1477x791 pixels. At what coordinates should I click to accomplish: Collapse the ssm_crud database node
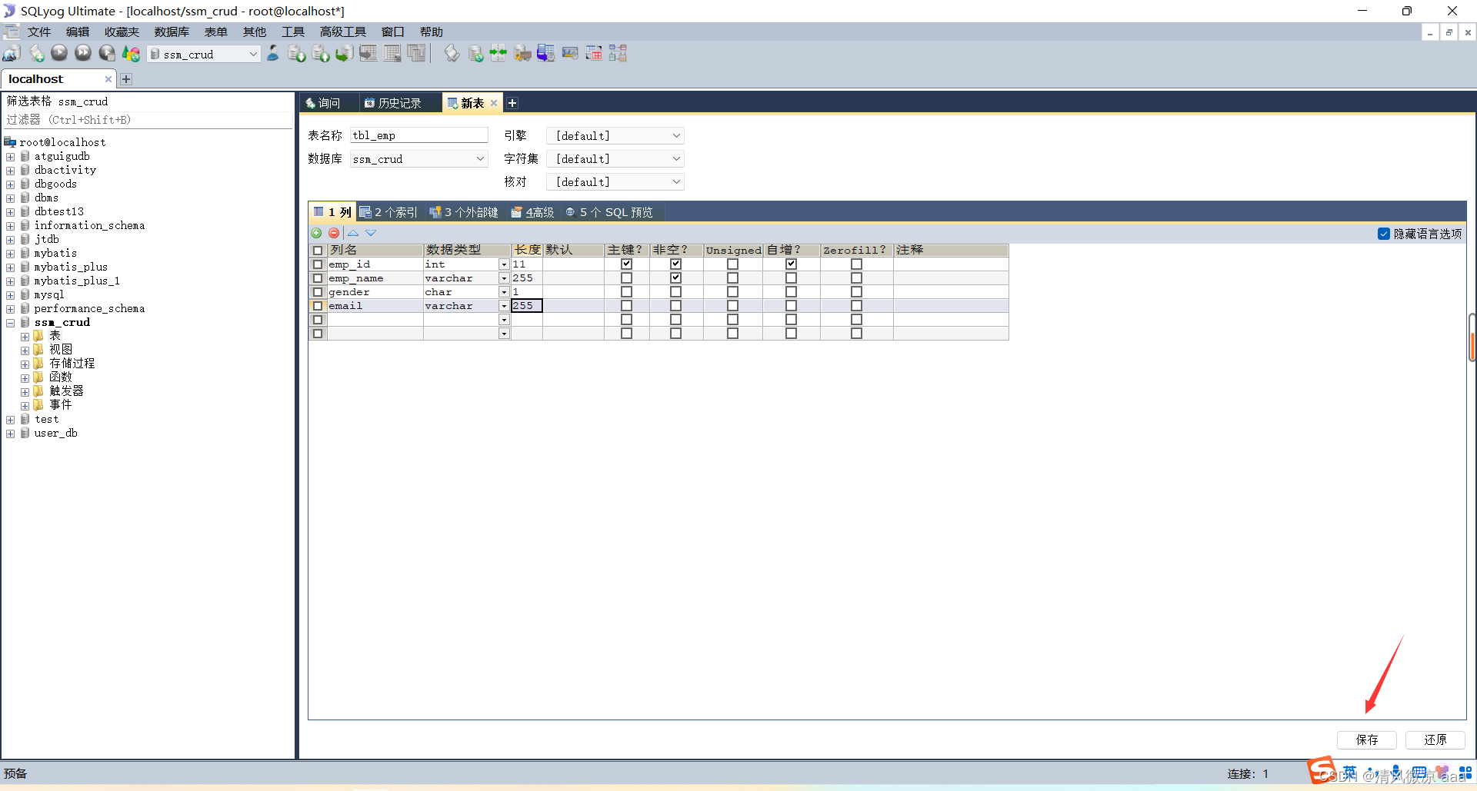10,323
